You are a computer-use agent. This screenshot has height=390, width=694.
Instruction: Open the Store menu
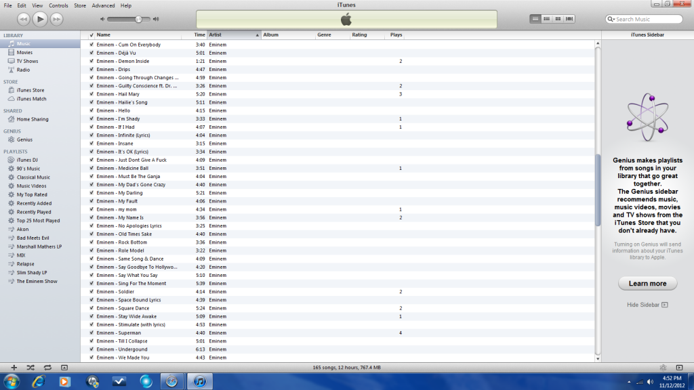tap(80, 5)
